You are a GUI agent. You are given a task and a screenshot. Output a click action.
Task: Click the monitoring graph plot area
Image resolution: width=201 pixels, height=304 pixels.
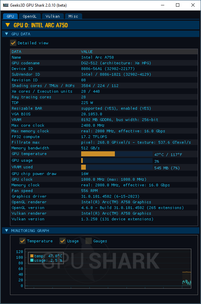click(x=108, y=269)
